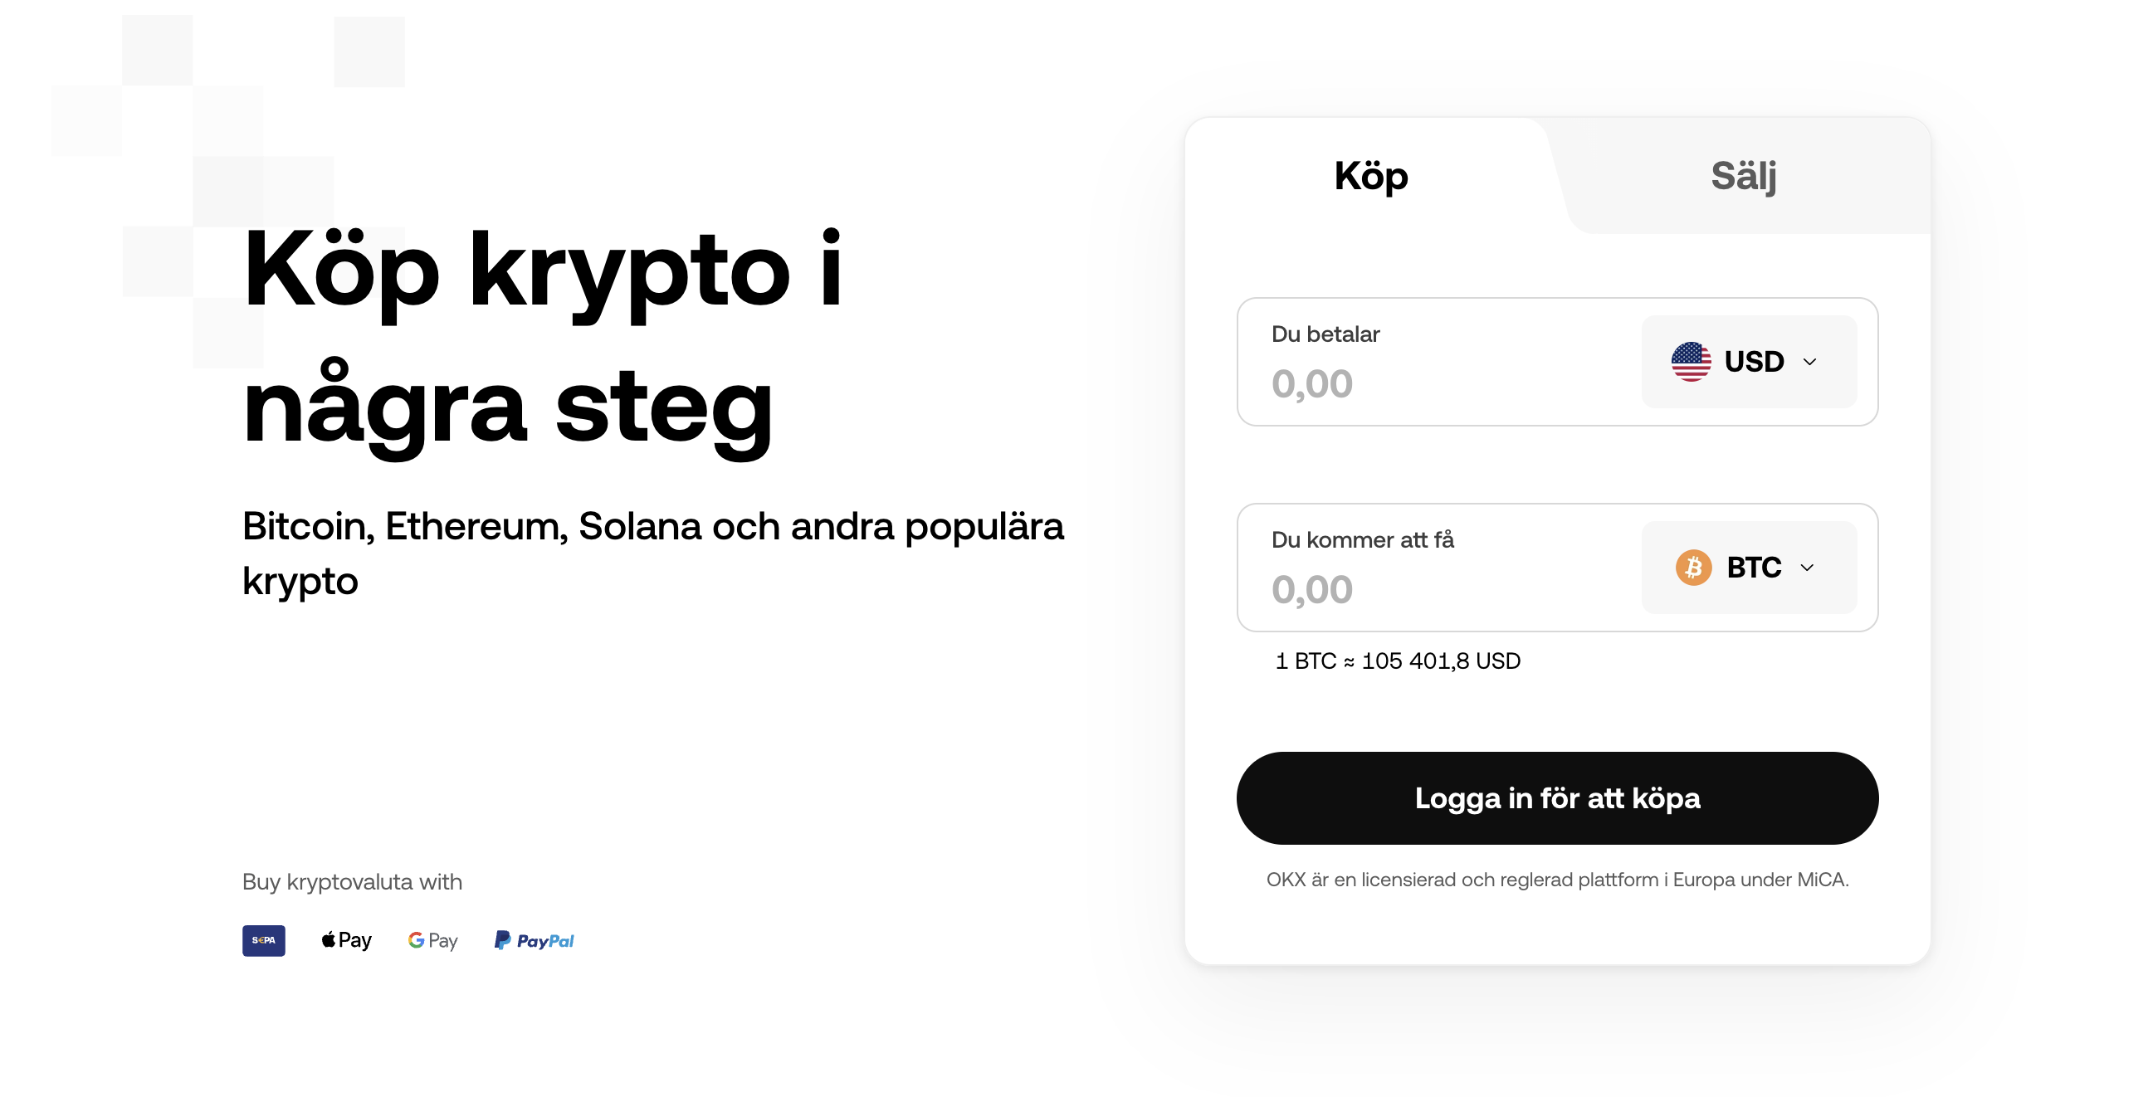Switch to the Sälj tab

click(1743, 175)
